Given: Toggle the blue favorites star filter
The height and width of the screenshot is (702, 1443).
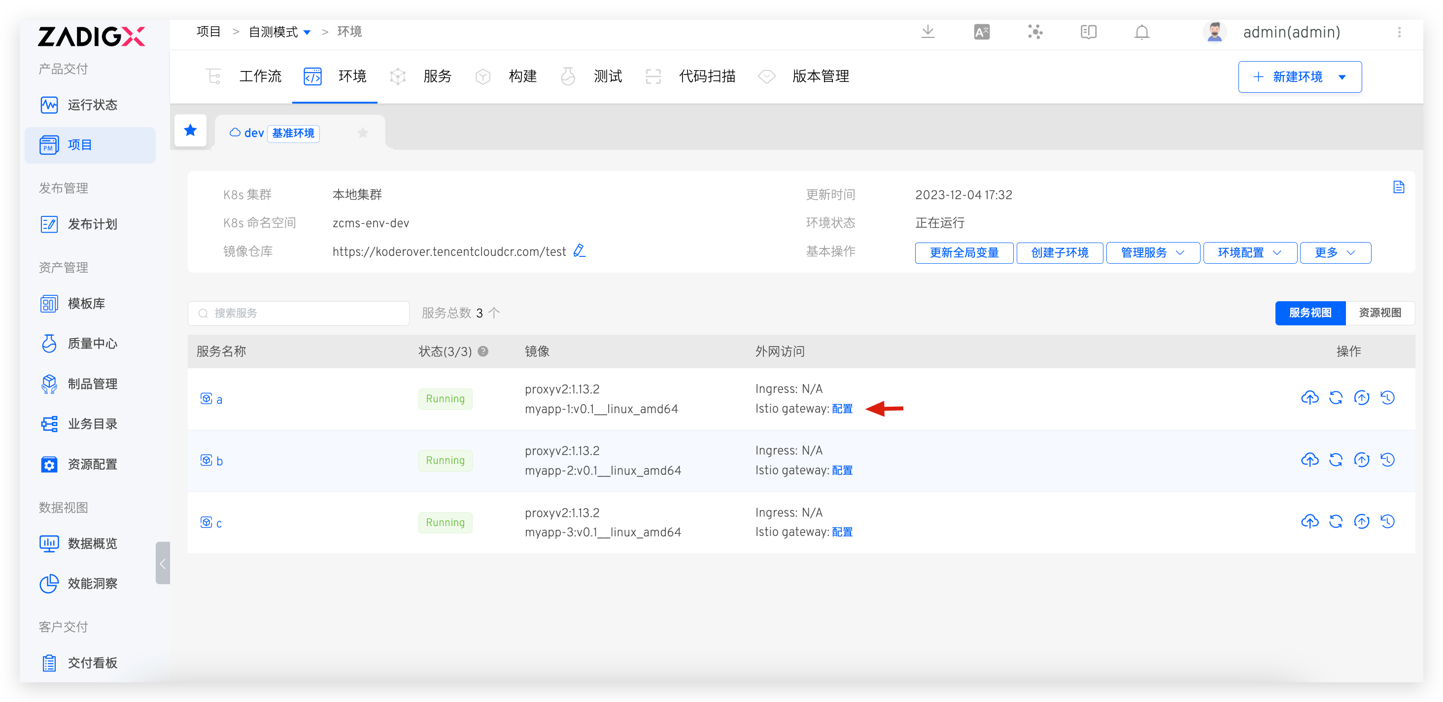Looking at the screenshot, I should click(x=190, y=131).
